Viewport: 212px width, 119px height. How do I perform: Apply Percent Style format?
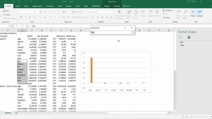point(98,17)
